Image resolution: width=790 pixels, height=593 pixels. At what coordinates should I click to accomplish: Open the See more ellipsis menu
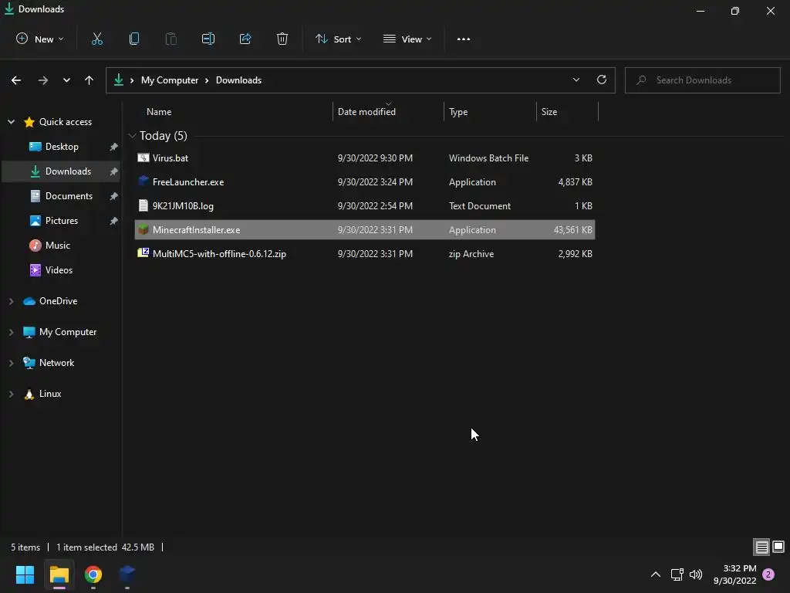[x=464, y=39]
